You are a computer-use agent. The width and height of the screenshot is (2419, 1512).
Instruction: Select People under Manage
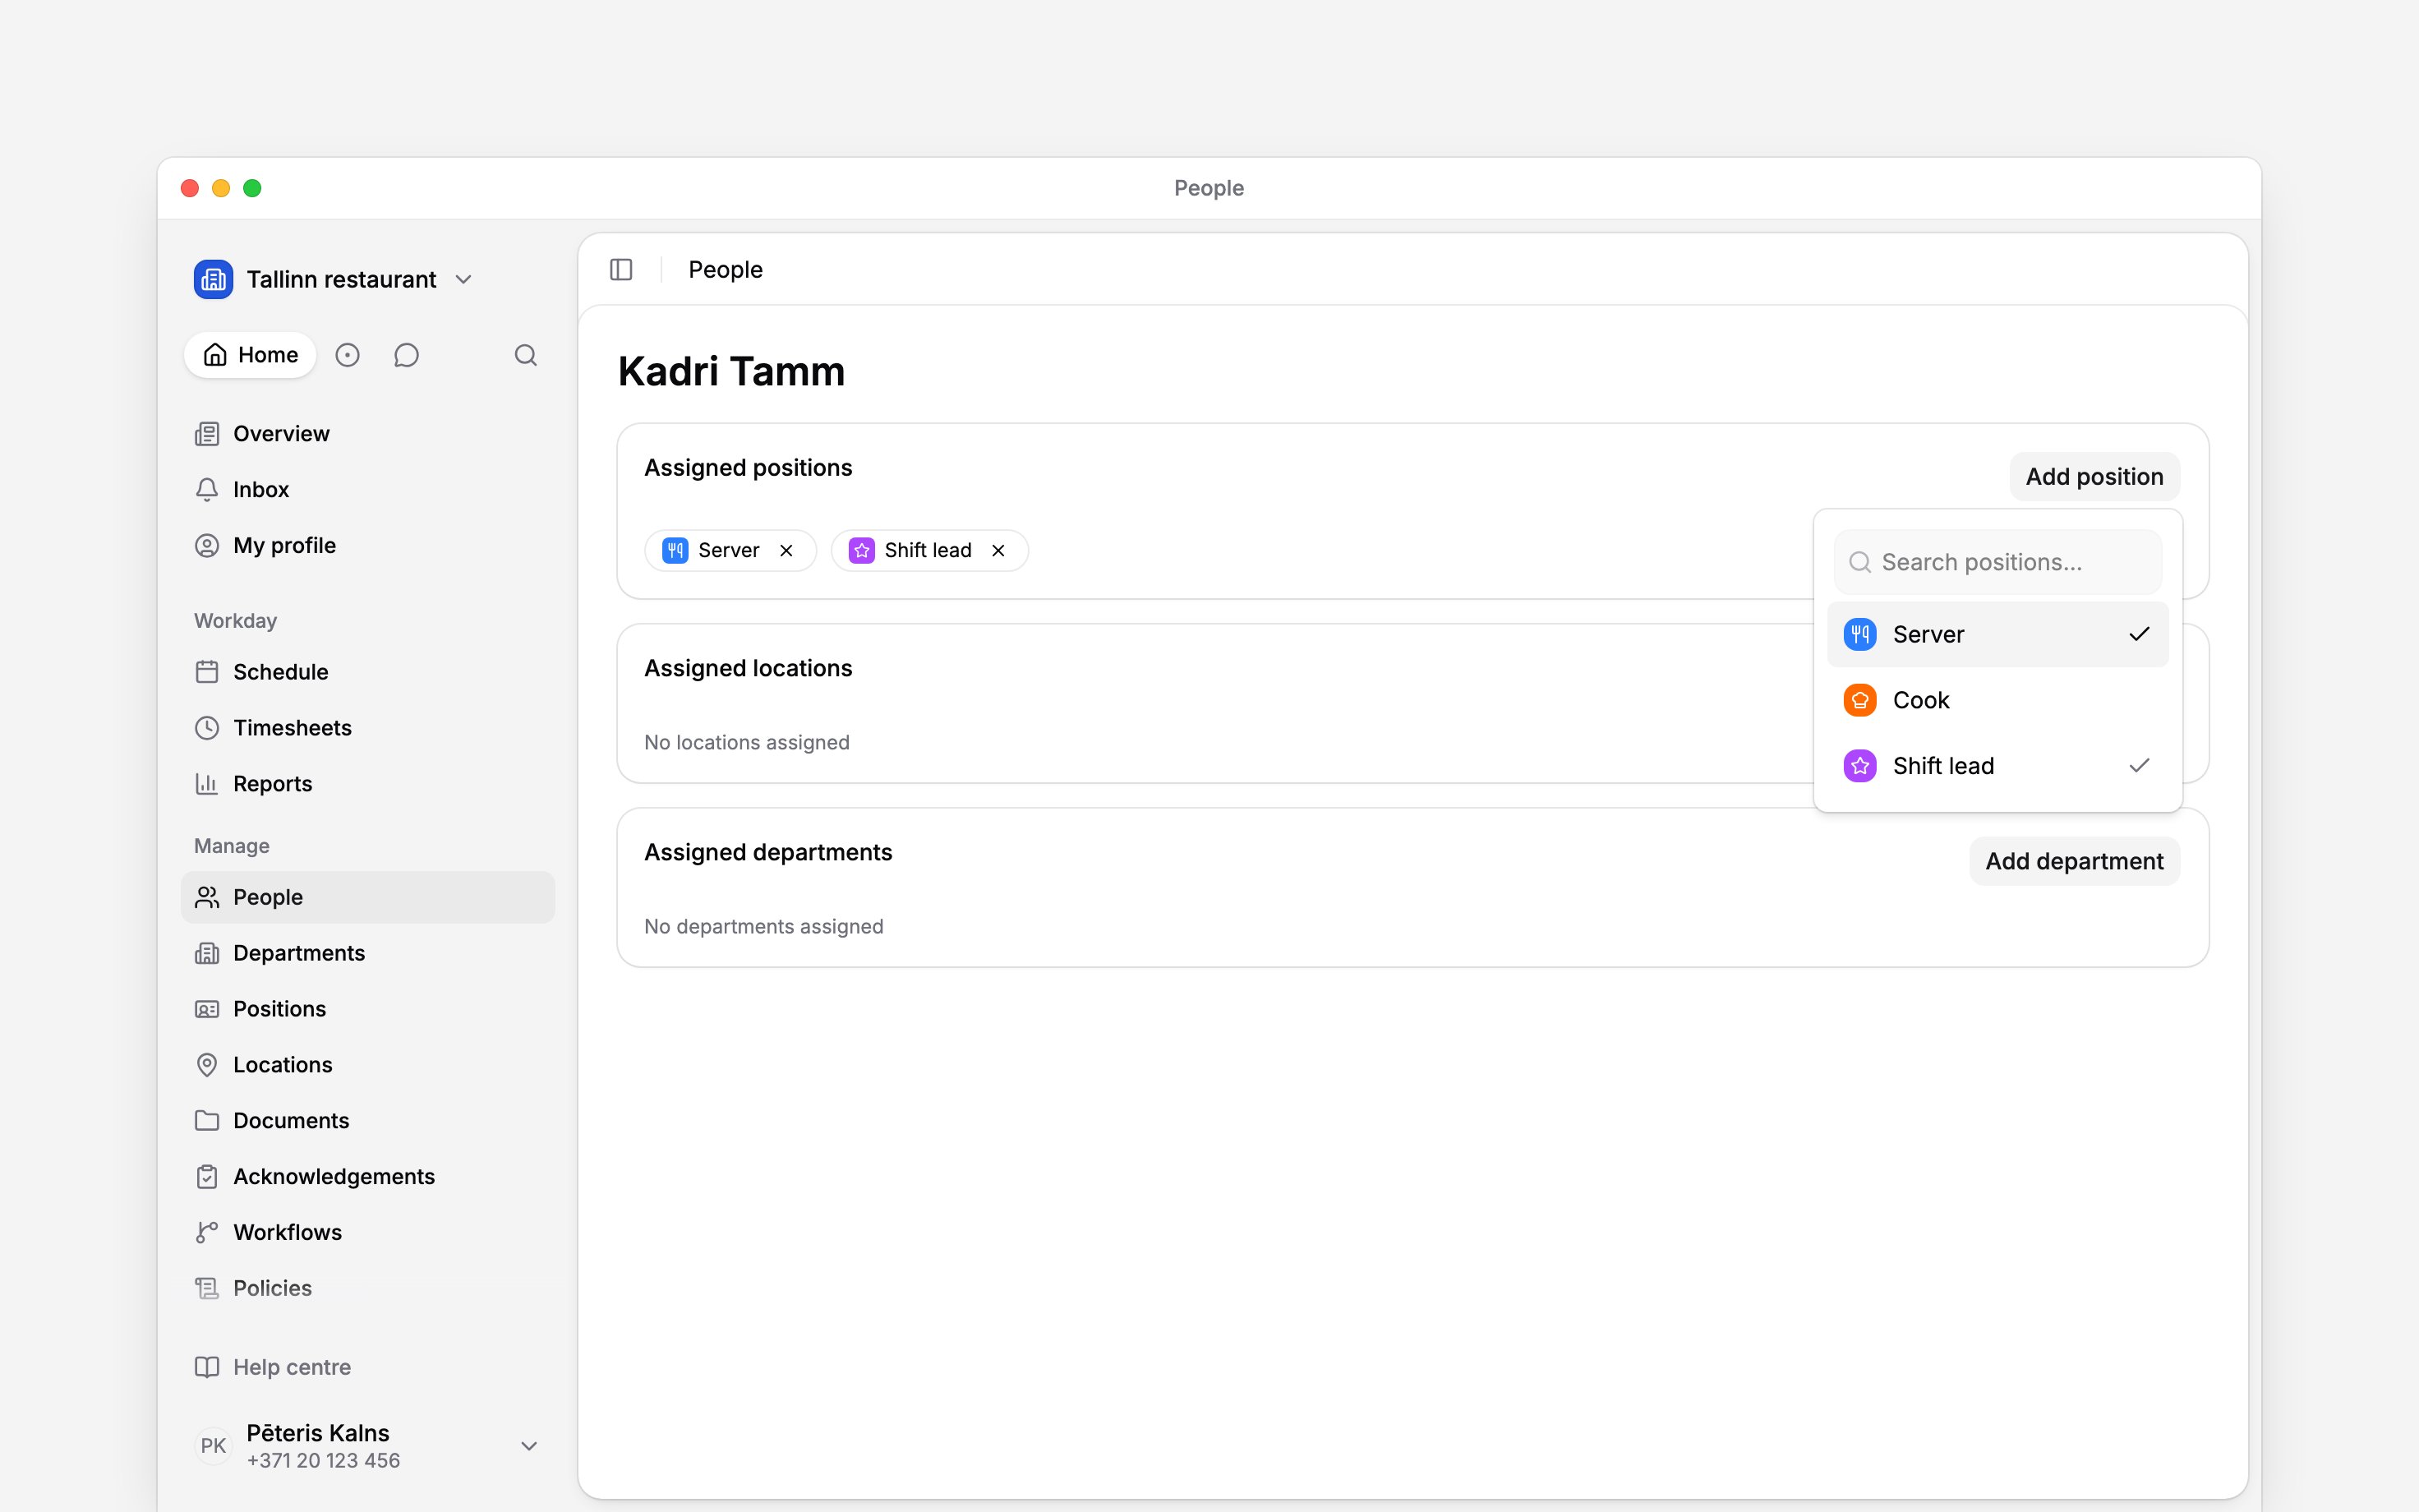click(x=366, y=897)
